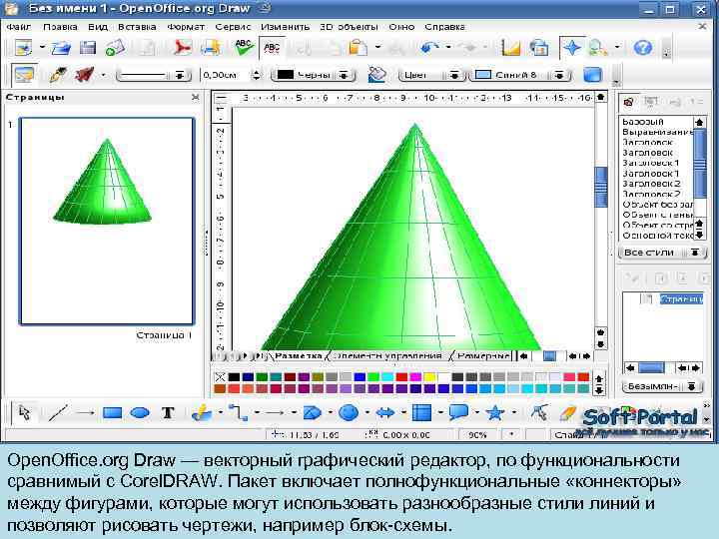The height and width of the screenshot is (539, 719).
Task: Toggle AutoSpellcheck (ABC red underline)
Action: click(x=272, y=48)
